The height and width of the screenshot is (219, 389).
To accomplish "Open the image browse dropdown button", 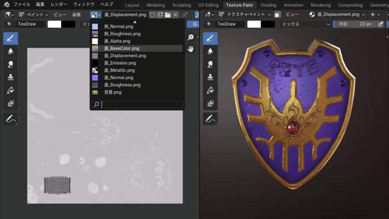I will pos(95,15).
